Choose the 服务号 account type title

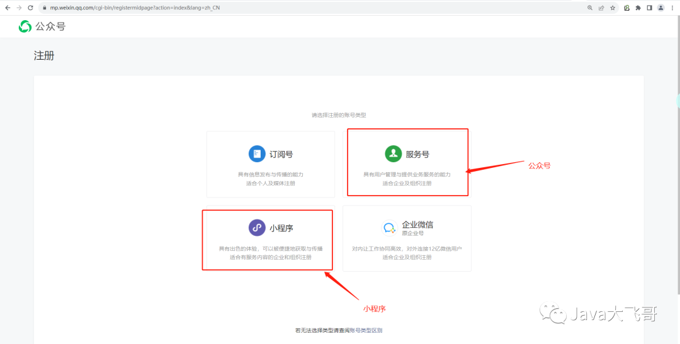click(417, 154)
